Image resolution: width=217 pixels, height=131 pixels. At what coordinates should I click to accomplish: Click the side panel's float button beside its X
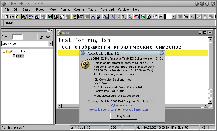click(x=49, y=30)
